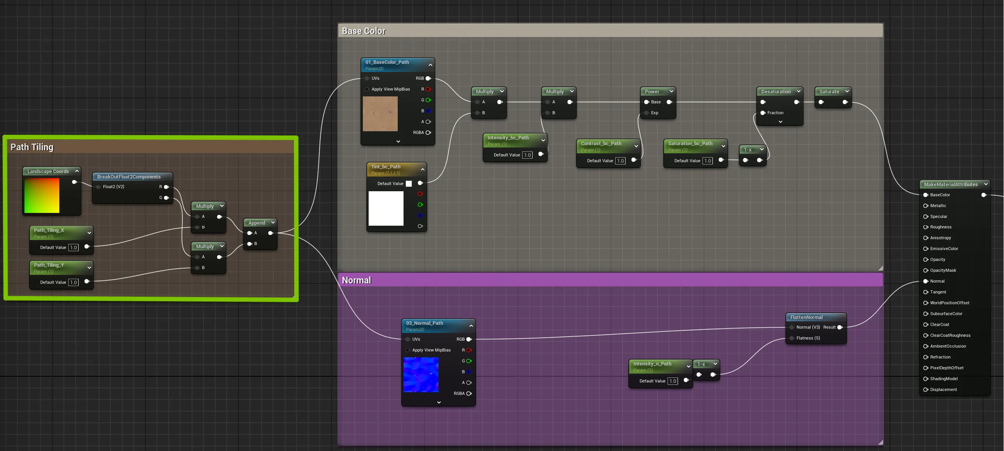This screenshot has width=1004, height=451.
Task: Expand the Saturate node chevron
Action: click(x=847, y=91)
